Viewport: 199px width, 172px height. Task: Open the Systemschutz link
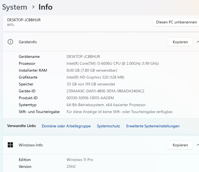click(x=108, y=126)
